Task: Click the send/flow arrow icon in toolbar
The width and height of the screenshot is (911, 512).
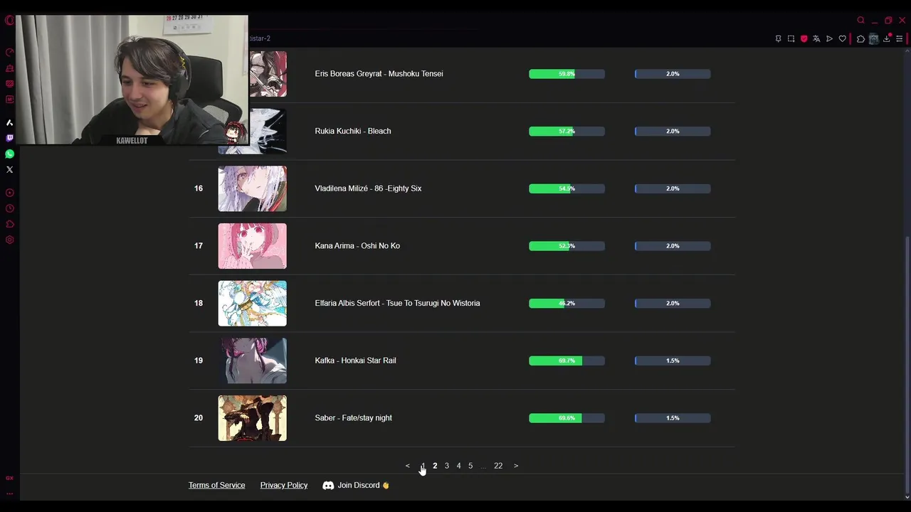Action: pos(829,38)
